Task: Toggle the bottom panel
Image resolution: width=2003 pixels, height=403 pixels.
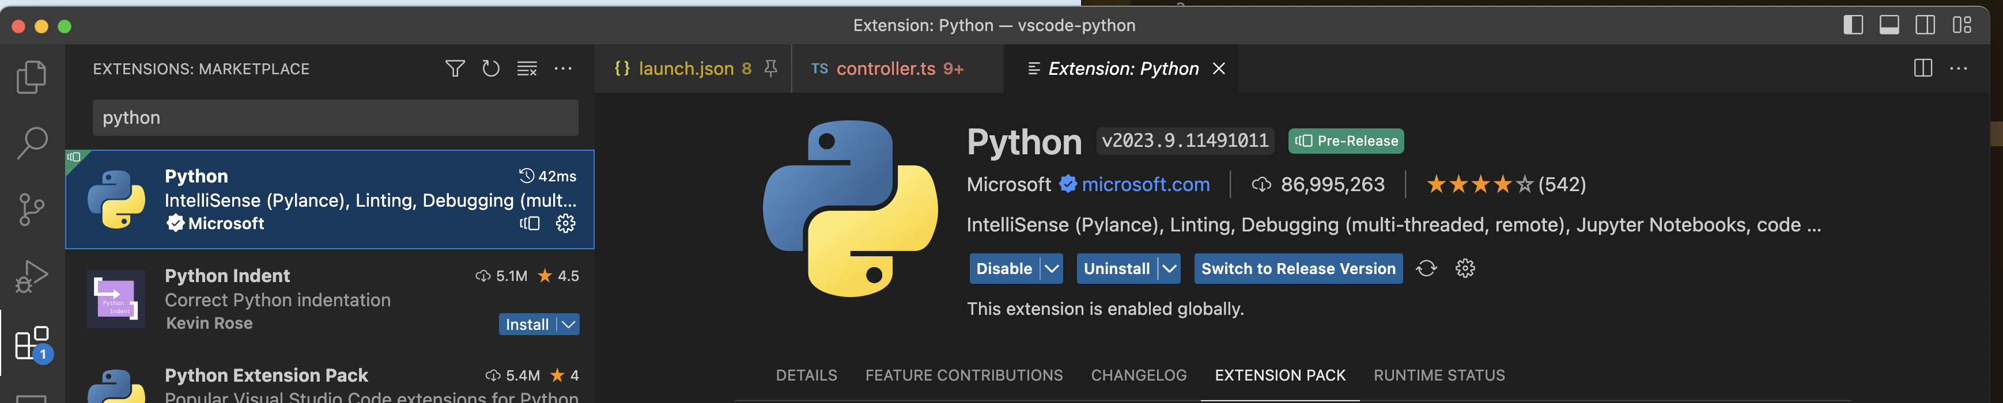Action: click(1889, 25)
